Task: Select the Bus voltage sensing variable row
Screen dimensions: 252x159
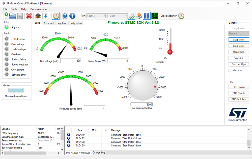Action: click(x=31, y=148)
